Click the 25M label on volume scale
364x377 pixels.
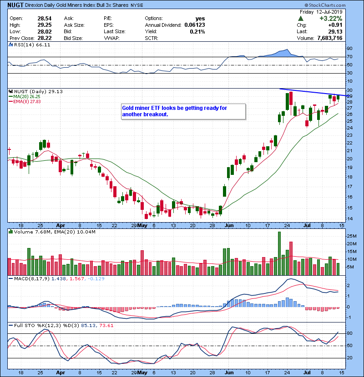click(x=351, y=236)
